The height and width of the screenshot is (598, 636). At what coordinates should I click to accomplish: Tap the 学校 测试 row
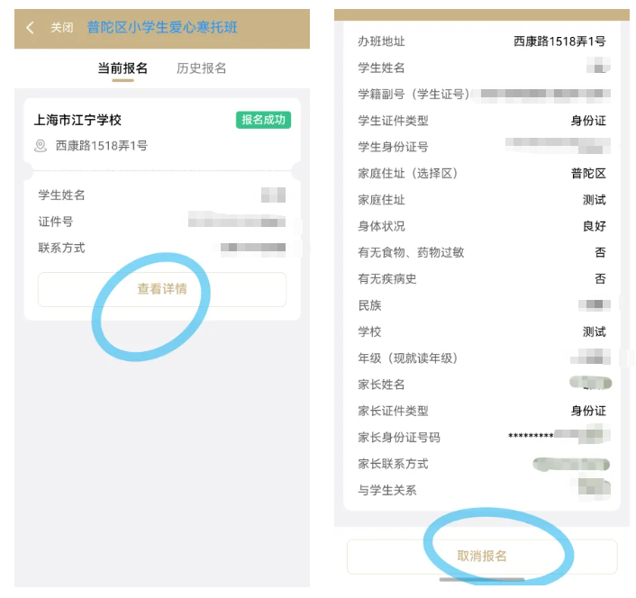482,331
